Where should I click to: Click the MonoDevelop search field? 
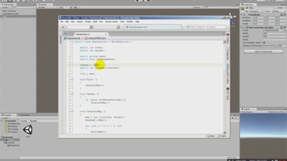(206, 27)
